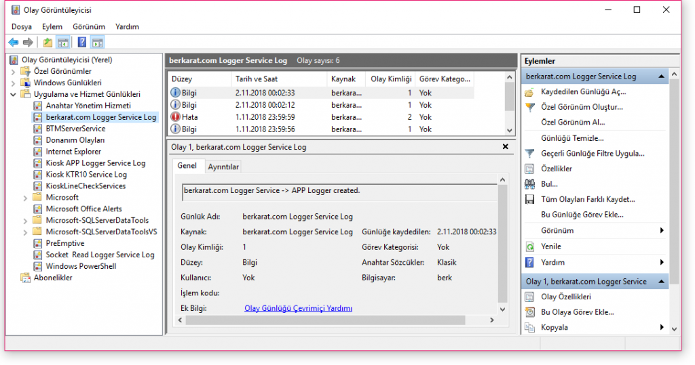The image size is (695, 365).
Task: Select PreEmptive log in tree
Action: click(64, 243)
